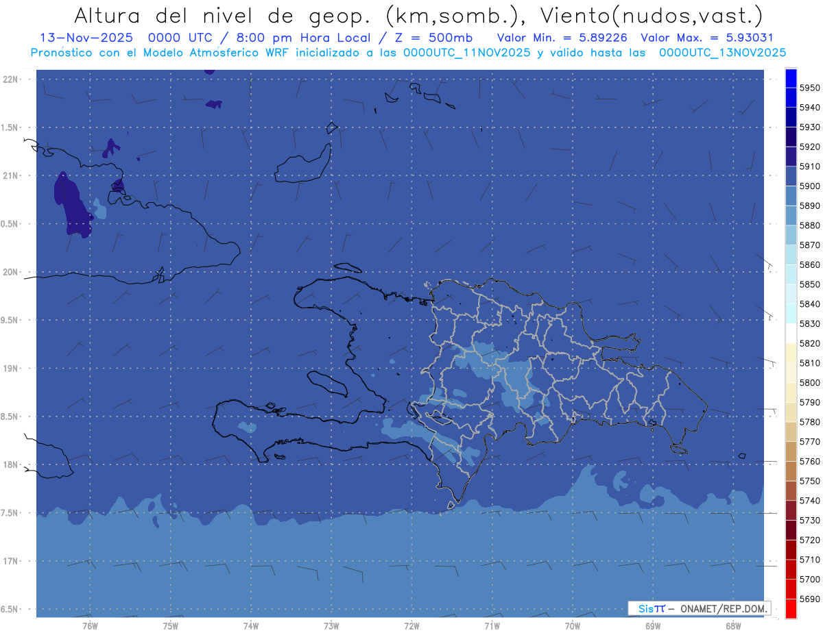Click the white legend swatch between 5830 and 5820

coord(791,334)
